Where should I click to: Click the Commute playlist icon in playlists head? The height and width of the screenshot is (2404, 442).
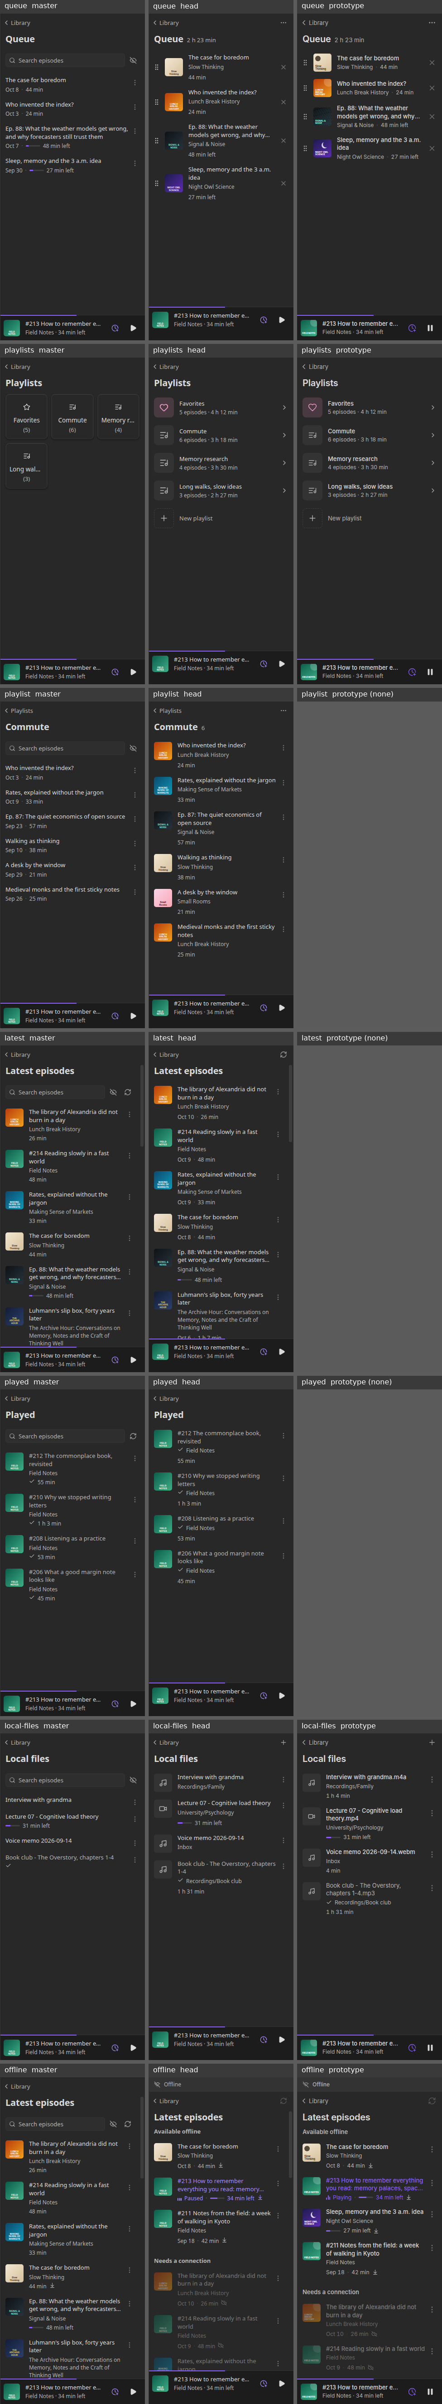(x=164, y=435)
